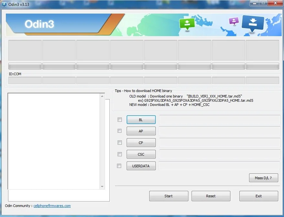Click the G925FXXU3DPA5 example filename text
284x217 pixels.
[x=199, y=100]
